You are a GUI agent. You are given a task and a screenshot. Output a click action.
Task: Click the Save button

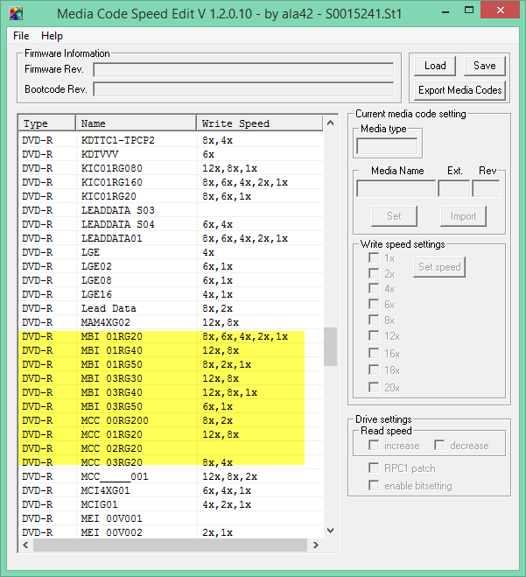tap(485, 66)
